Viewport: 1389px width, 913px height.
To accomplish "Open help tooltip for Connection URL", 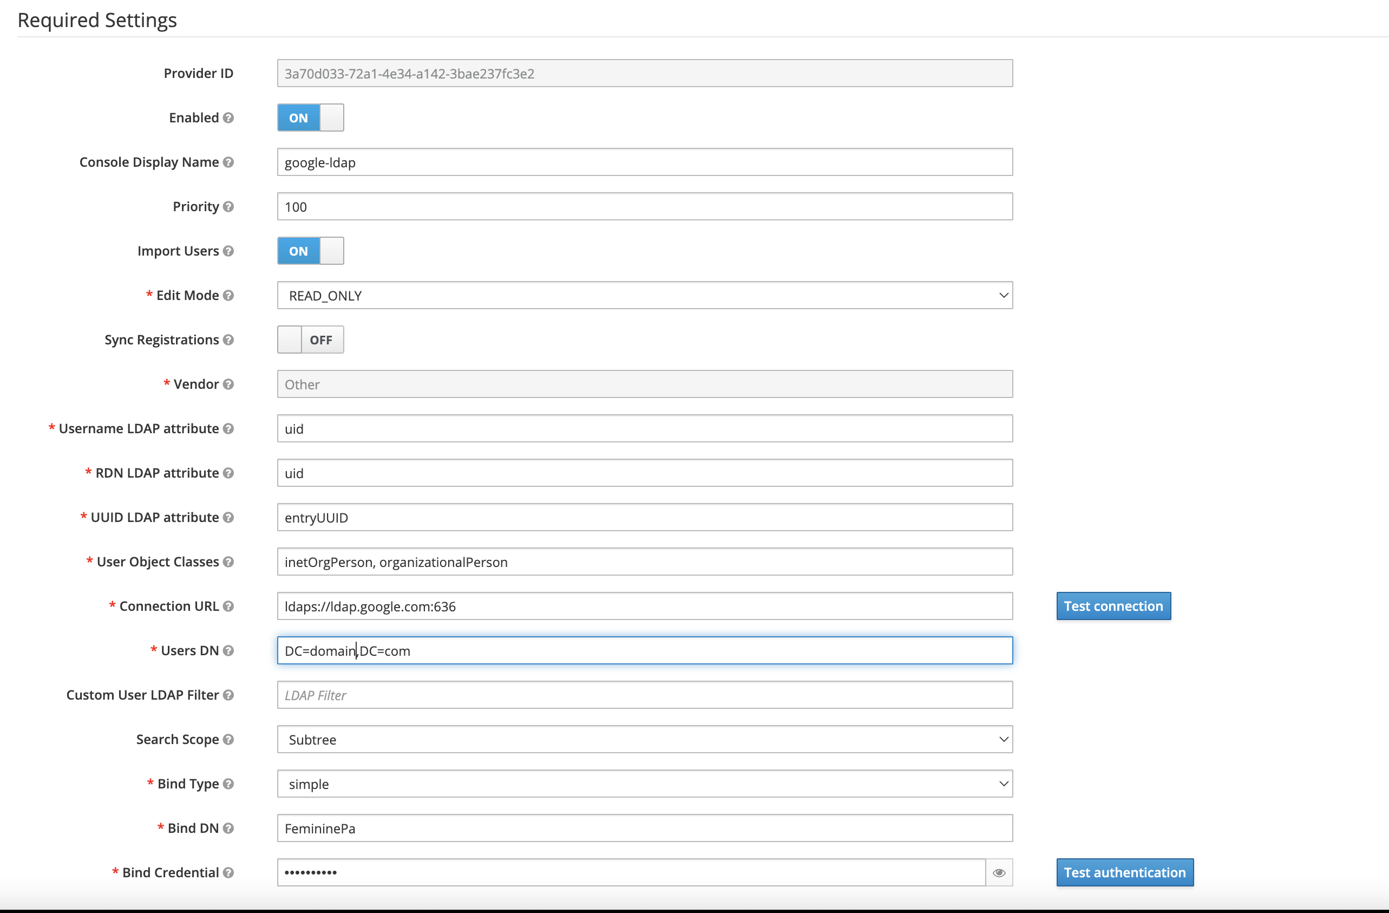I will click(x=228, y=606).
